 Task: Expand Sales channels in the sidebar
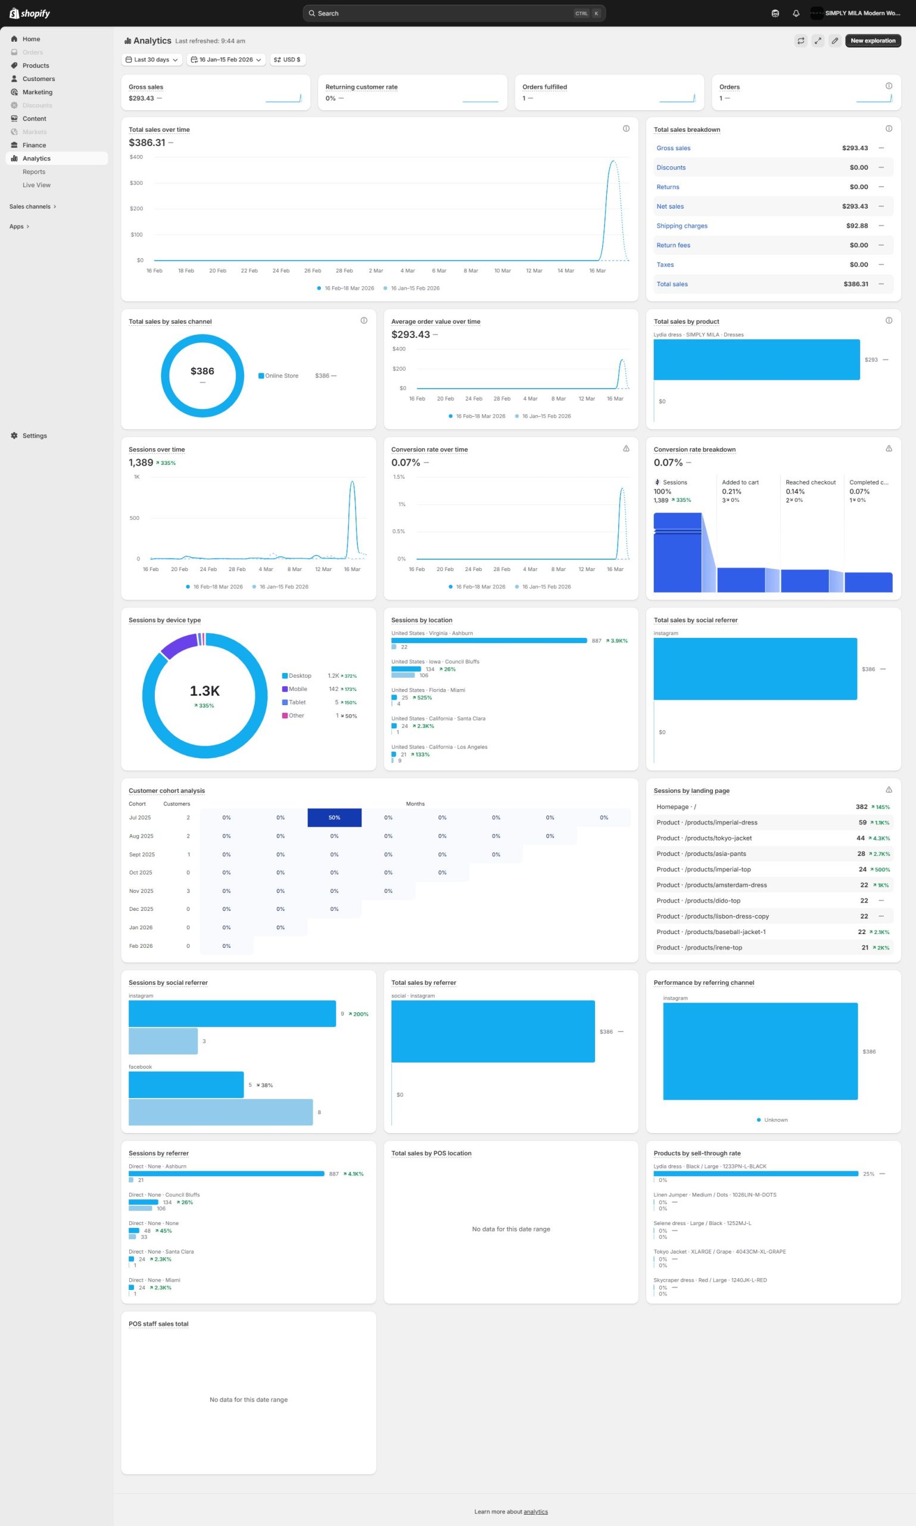pos(32,206)
